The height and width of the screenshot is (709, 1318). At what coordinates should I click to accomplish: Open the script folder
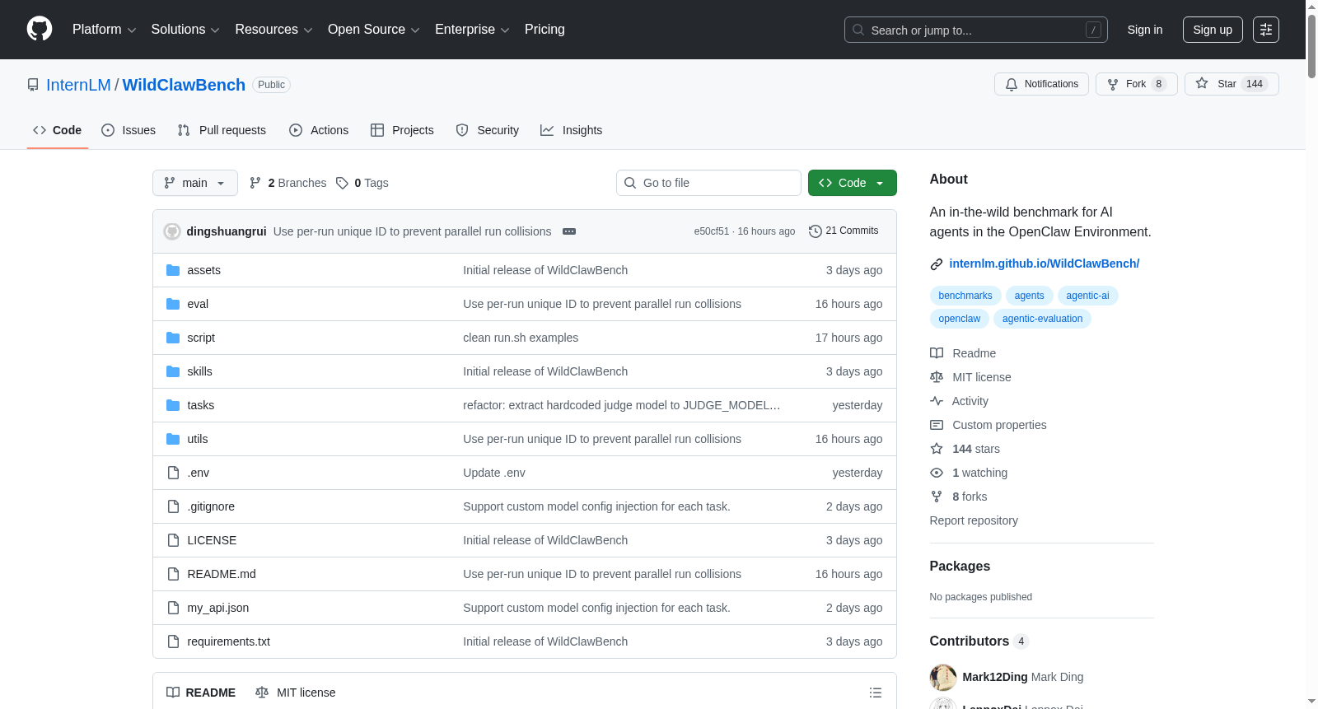click(x=201, y=338)
